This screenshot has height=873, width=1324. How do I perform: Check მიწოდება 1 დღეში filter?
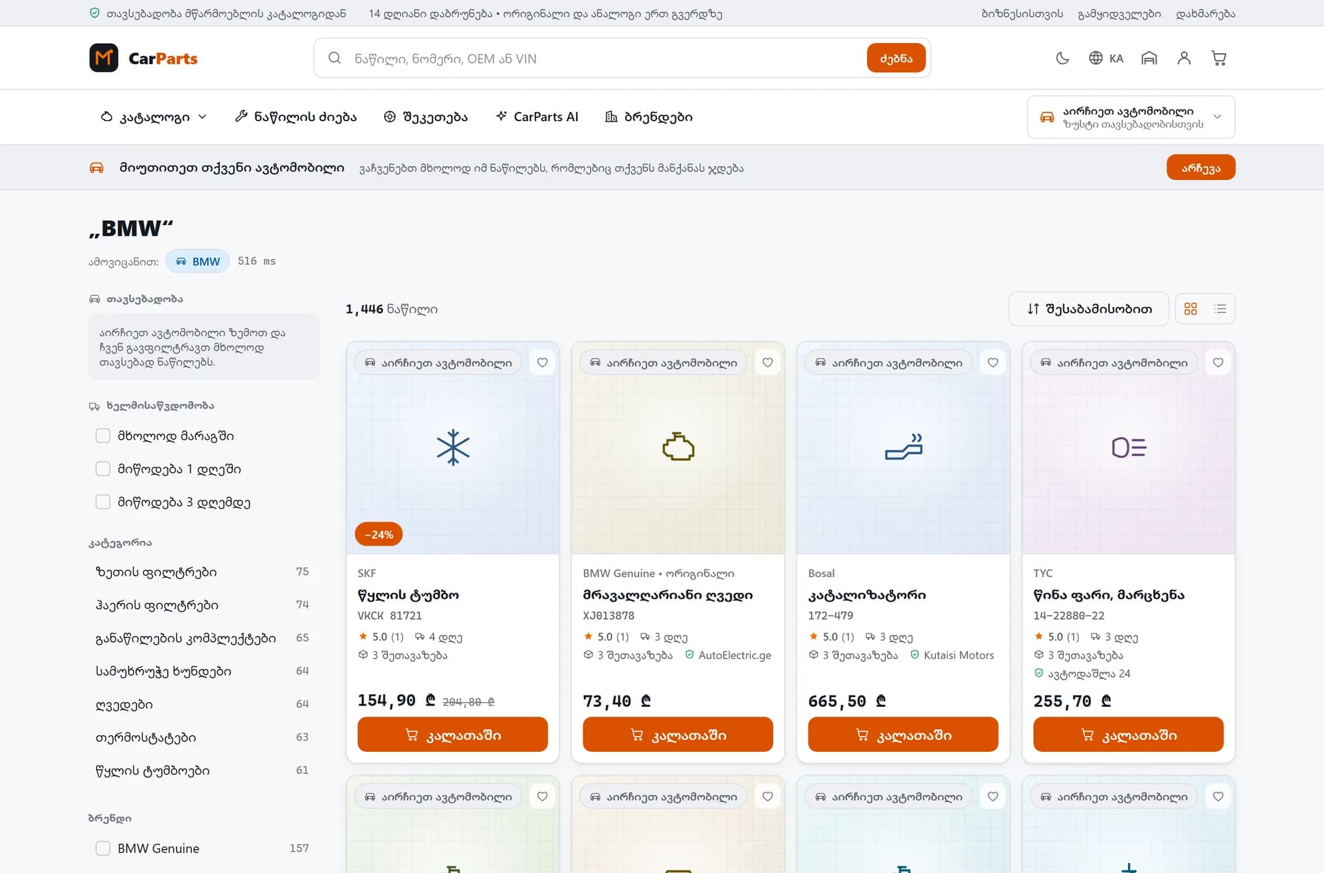coord(103,469)
